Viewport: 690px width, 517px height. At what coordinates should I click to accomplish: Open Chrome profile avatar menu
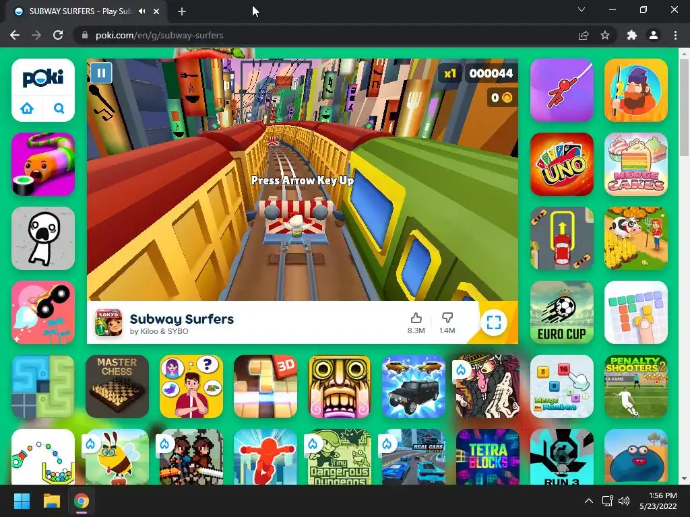pyautogui.click(x=654, y=35)
